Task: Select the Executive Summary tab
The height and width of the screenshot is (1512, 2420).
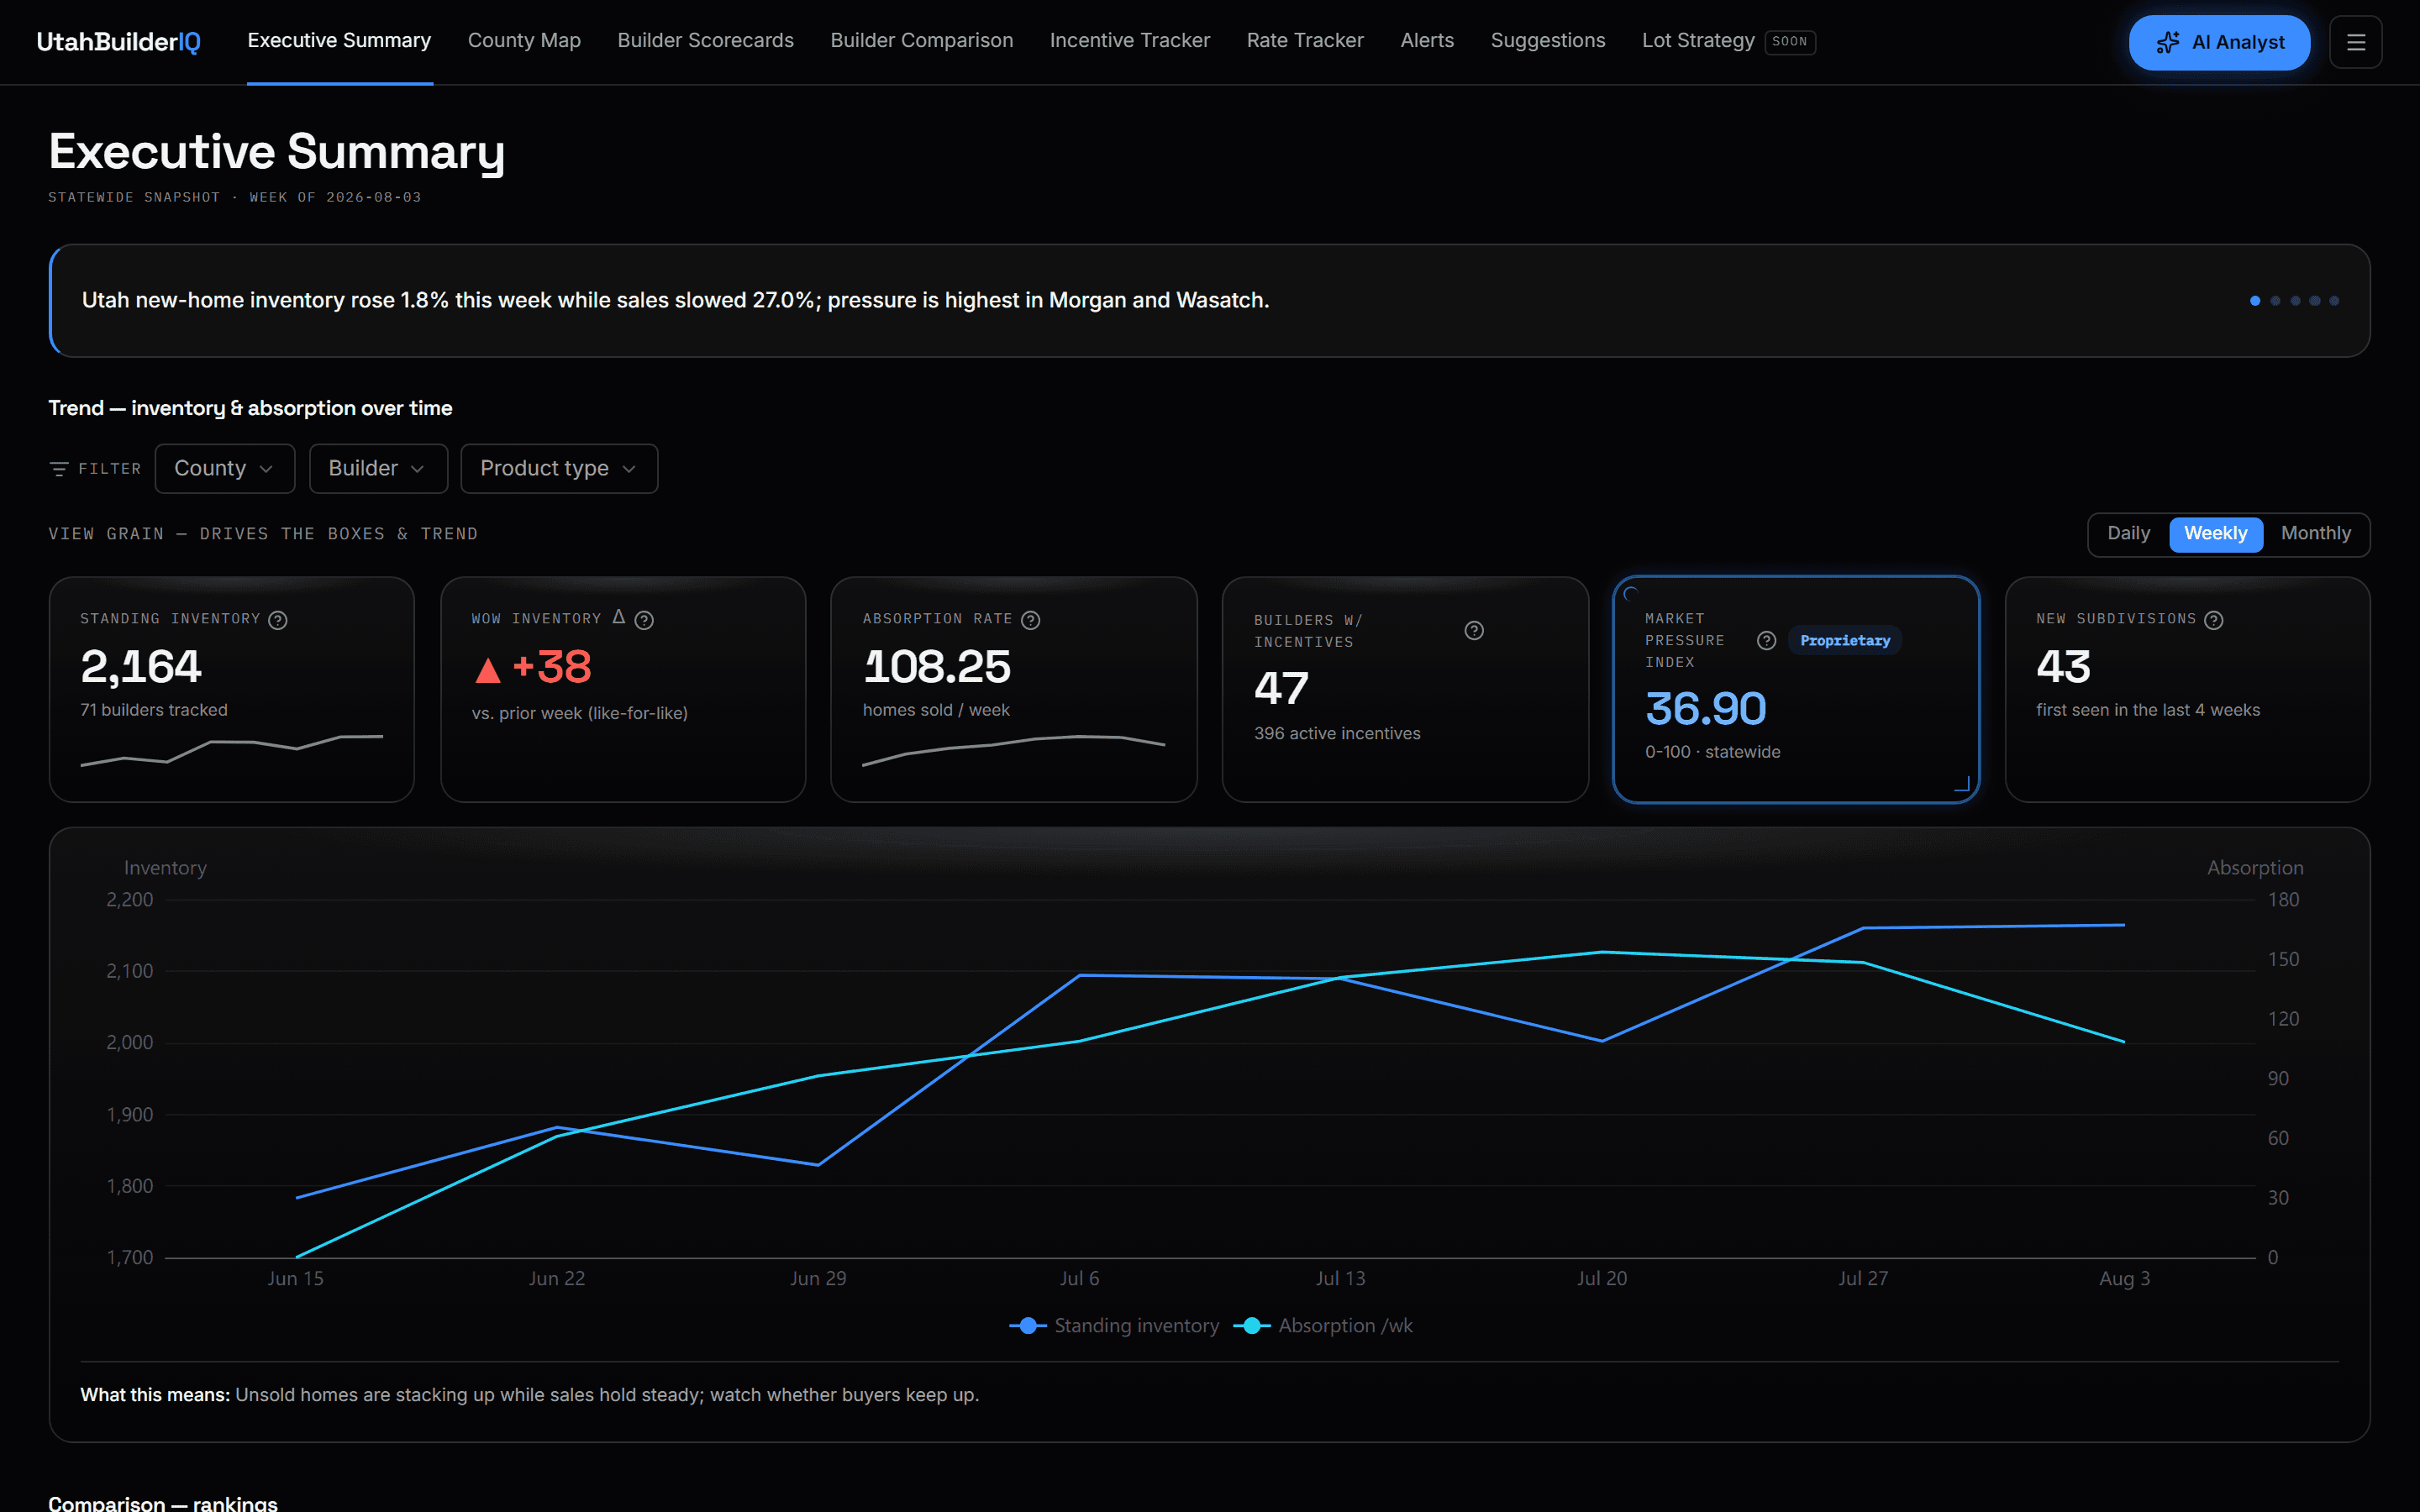Action: [x=339, y=41]
